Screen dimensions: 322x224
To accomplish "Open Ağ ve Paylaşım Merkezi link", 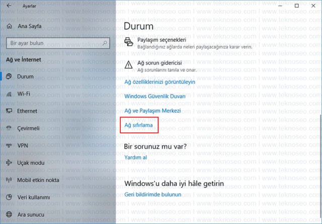I will [152, 110].
